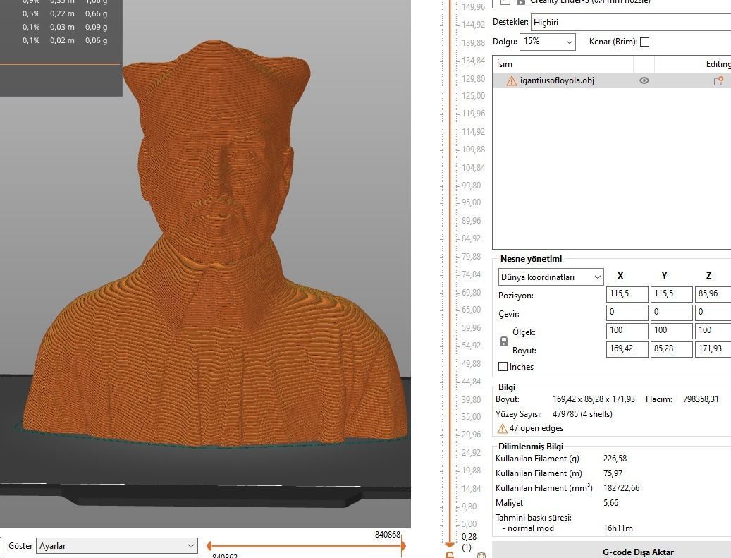This screenshot has width=731, height=558.
Task: Click the legend value '0,66 g'
Action: pyautogui.click(x=96, y=13)
